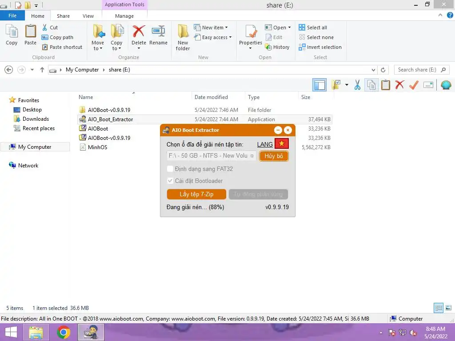Image resolution: width=455 pixels, height=341 pixels.
Task: Select Network in navigation pane
Action: (x=24, y=165)
